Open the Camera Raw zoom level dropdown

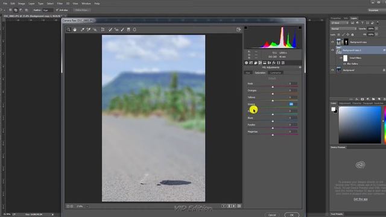(87, 206)
